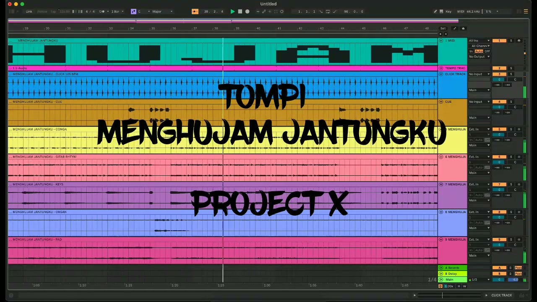The width and height of the screenshot is (537, 302).
Task: Toggle the Automation Arm icon
Action: coord(263,11)
